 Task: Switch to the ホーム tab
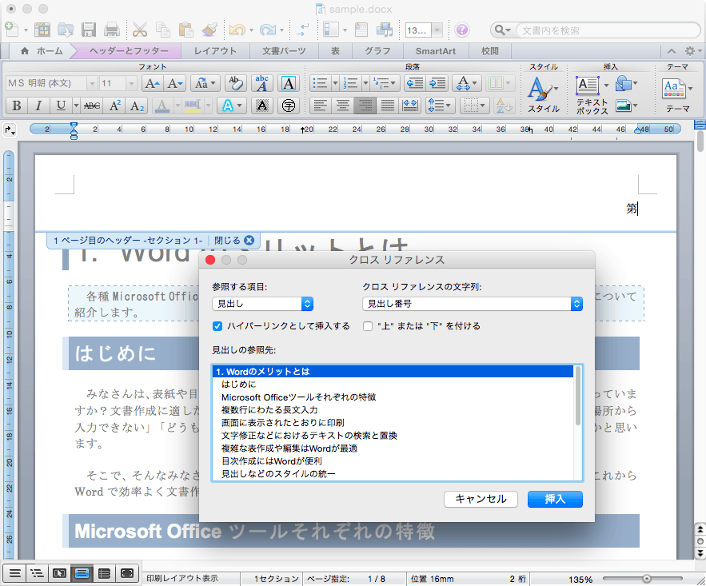point(42,51)
